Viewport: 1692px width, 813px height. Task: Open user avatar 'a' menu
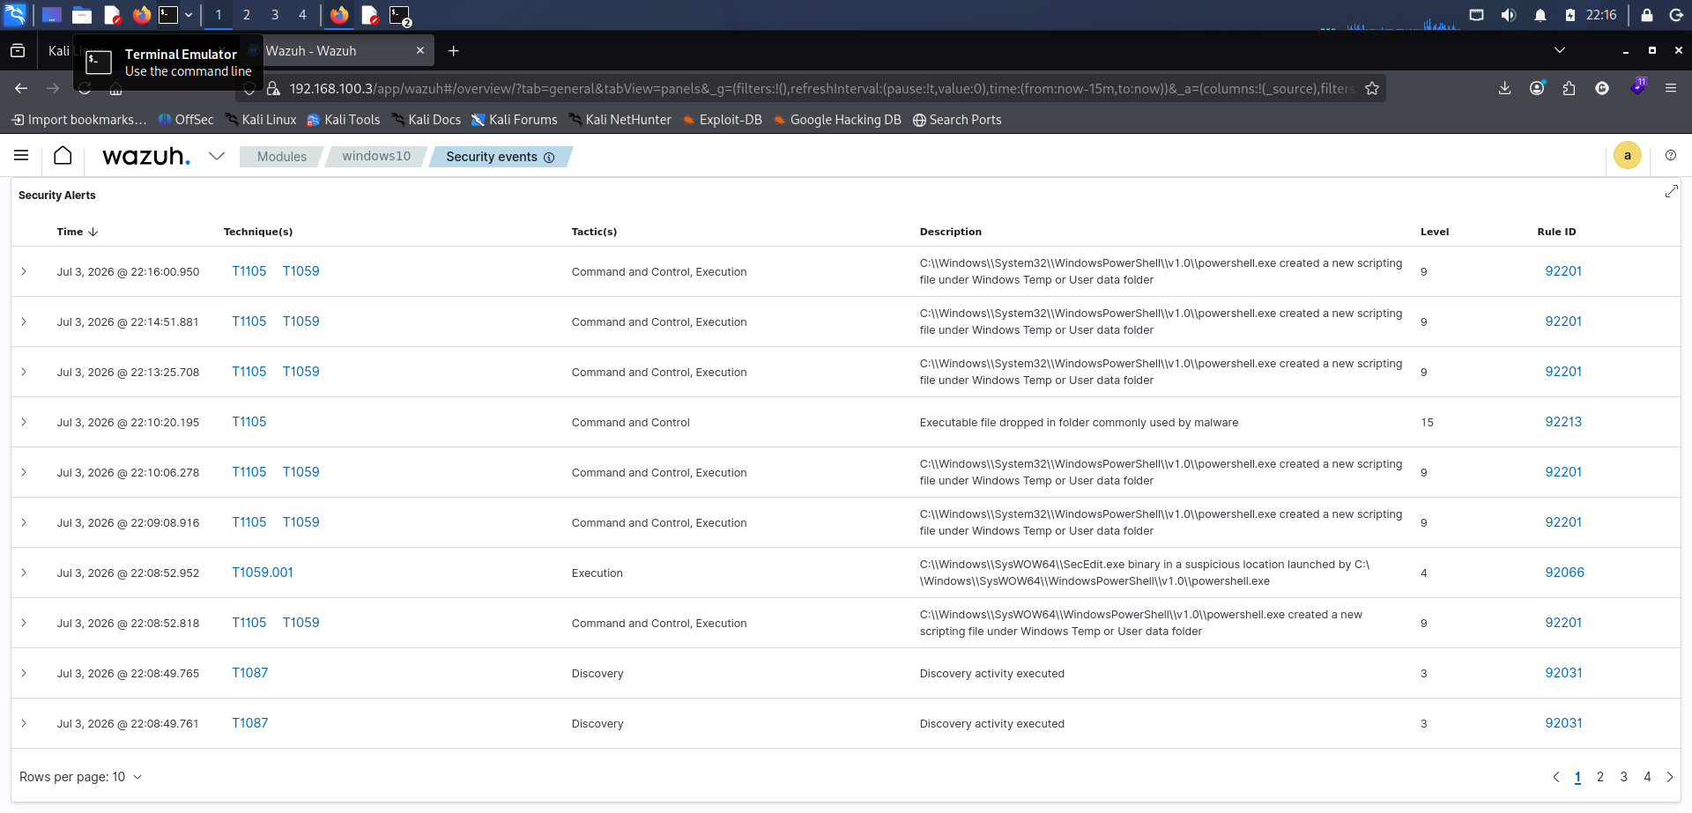pos(1628,156)
